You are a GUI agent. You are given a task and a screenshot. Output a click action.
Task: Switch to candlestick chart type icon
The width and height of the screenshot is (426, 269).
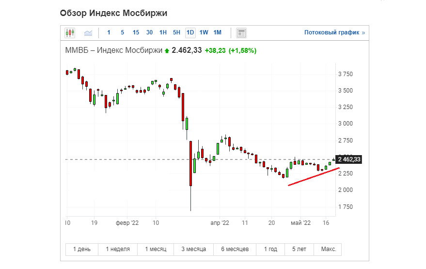(70, 33)
